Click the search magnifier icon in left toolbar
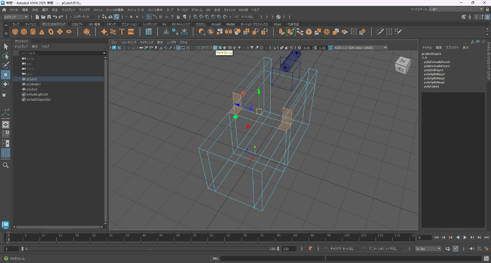 (6, 165)
